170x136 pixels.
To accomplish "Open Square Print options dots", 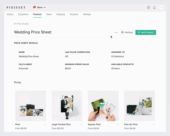I will pos(117,124).
